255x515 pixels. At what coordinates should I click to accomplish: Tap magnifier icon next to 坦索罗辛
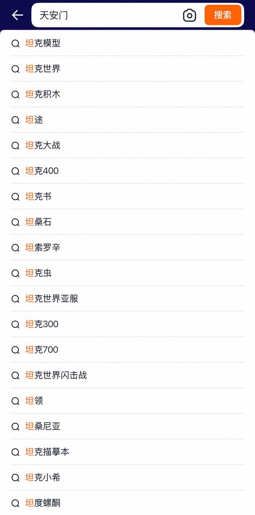click(x=15, y=248)
